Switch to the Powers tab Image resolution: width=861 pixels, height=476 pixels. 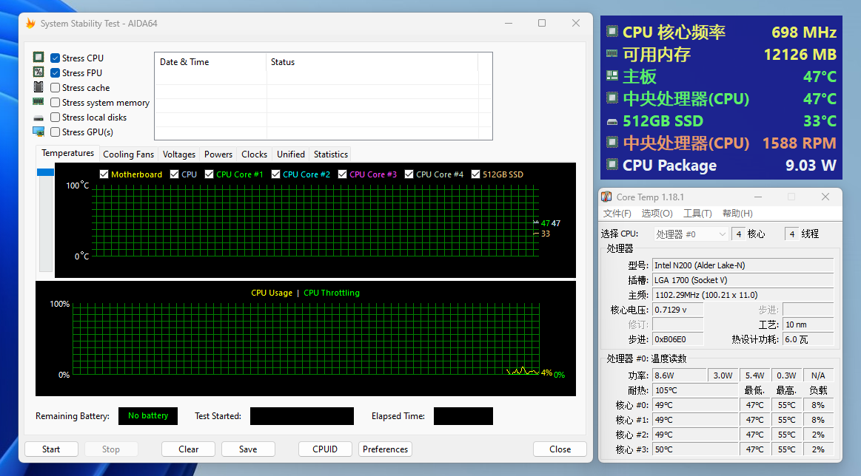[218, 154]
